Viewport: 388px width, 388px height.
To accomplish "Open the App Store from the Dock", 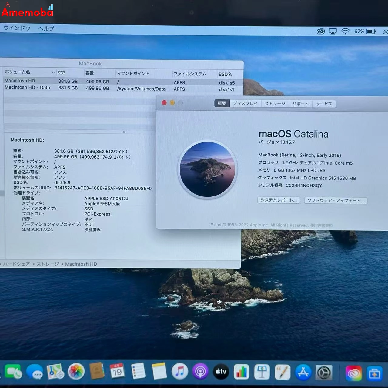I will [303, 371].
